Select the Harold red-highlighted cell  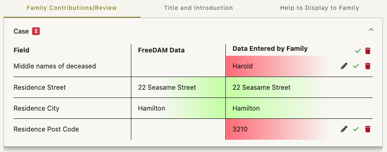[277, 66]
